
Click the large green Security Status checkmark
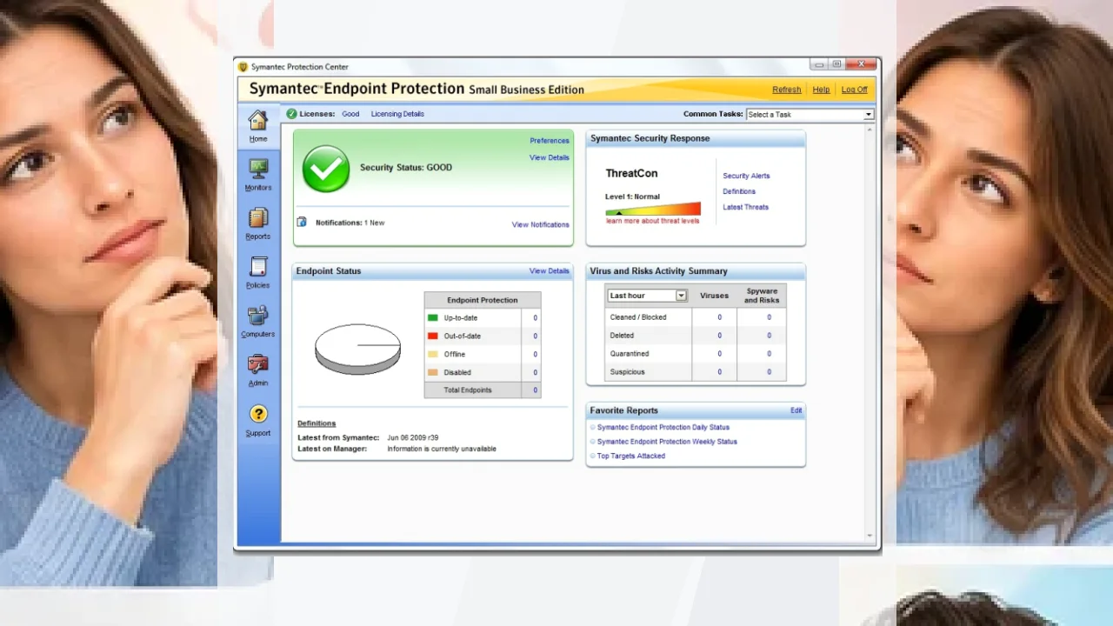[326, 169]
